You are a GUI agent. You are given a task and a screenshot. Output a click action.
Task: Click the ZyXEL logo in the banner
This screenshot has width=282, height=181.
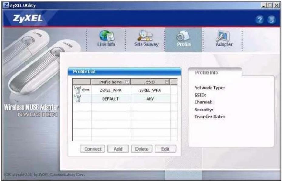tap(28, 18)
